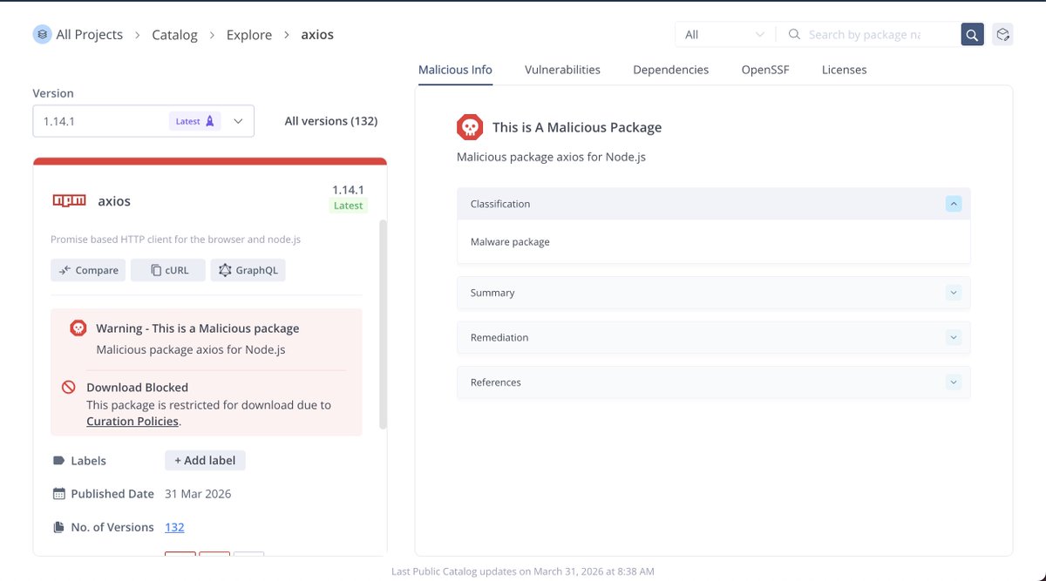Click the All Projects stack icon
Screen dimensions: 1046x581
[x=42, y=35]
